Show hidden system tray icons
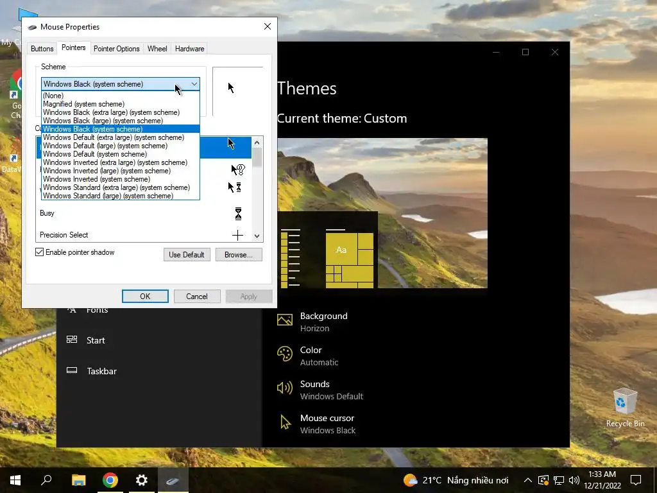657x493 pixels. (x=528, y=480)
